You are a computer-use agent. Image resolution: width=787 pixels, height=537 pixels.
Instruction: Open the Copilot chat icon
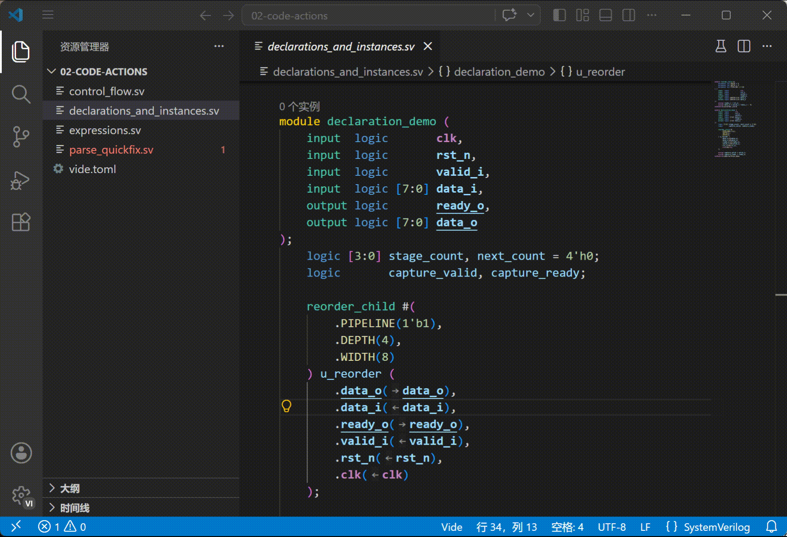509,16
